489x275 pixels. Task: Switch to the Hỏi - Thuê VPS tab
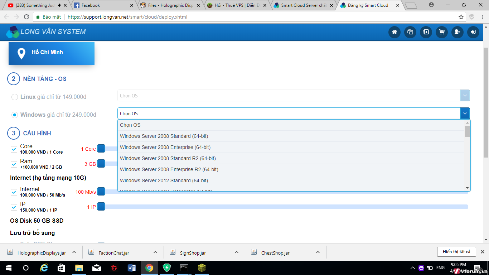pos(237,5)
